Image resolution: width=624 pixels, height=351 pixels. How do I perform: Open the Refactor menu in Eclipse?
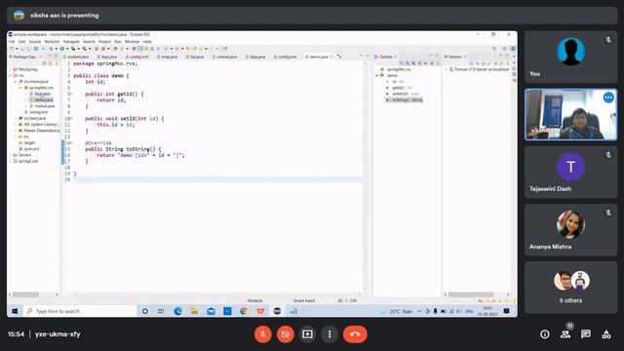pyautogui.click(x=52, y=41)
